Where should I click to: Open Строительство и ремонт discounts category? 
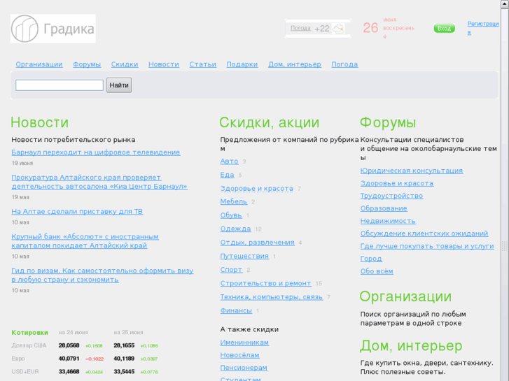265,284
